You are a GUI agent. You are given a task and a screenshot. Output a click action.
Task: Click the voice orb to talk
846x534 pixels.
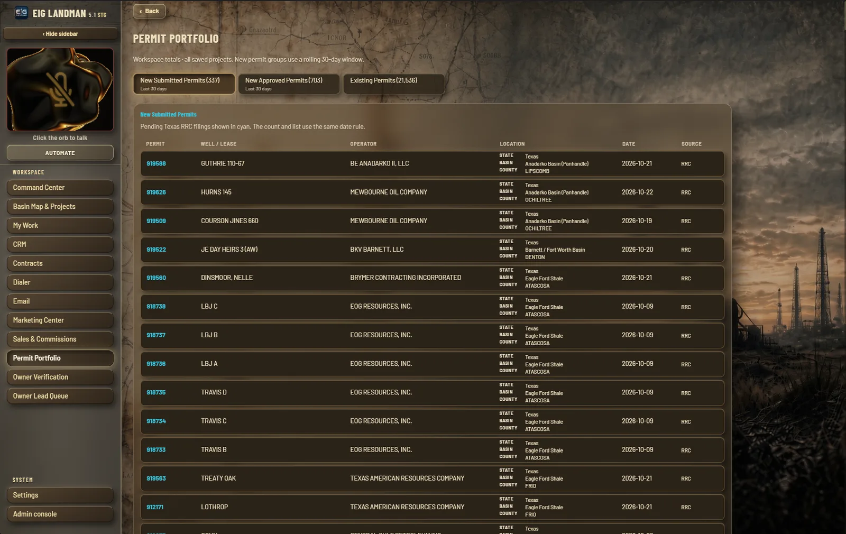pyautogui.click(x=60, y=89)
